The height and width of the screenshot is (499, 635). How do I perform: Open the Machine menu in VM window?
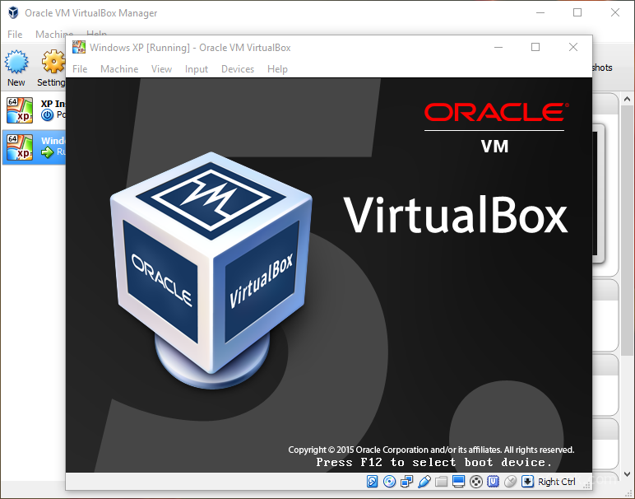pyautogui.click(x=119, y=69)
